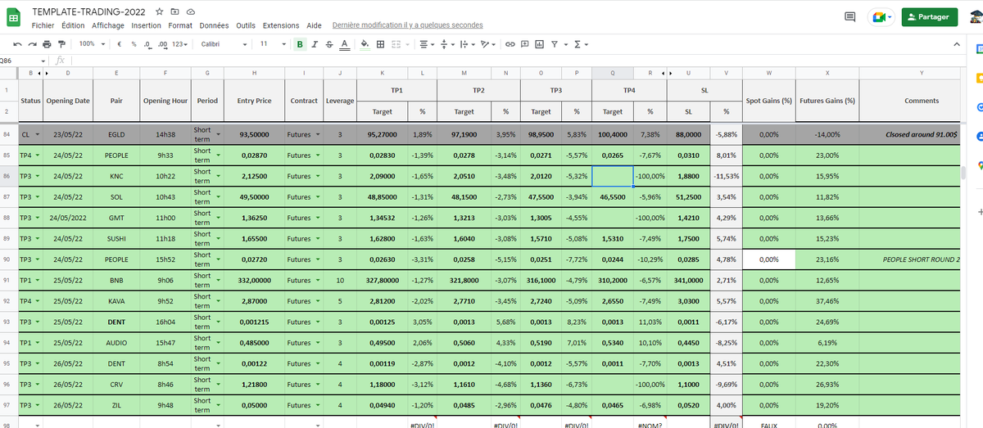Image resolution: width=983 pixels, height=428 pixels.
Task: Open the Outils menu
Action: pos(246,25)
